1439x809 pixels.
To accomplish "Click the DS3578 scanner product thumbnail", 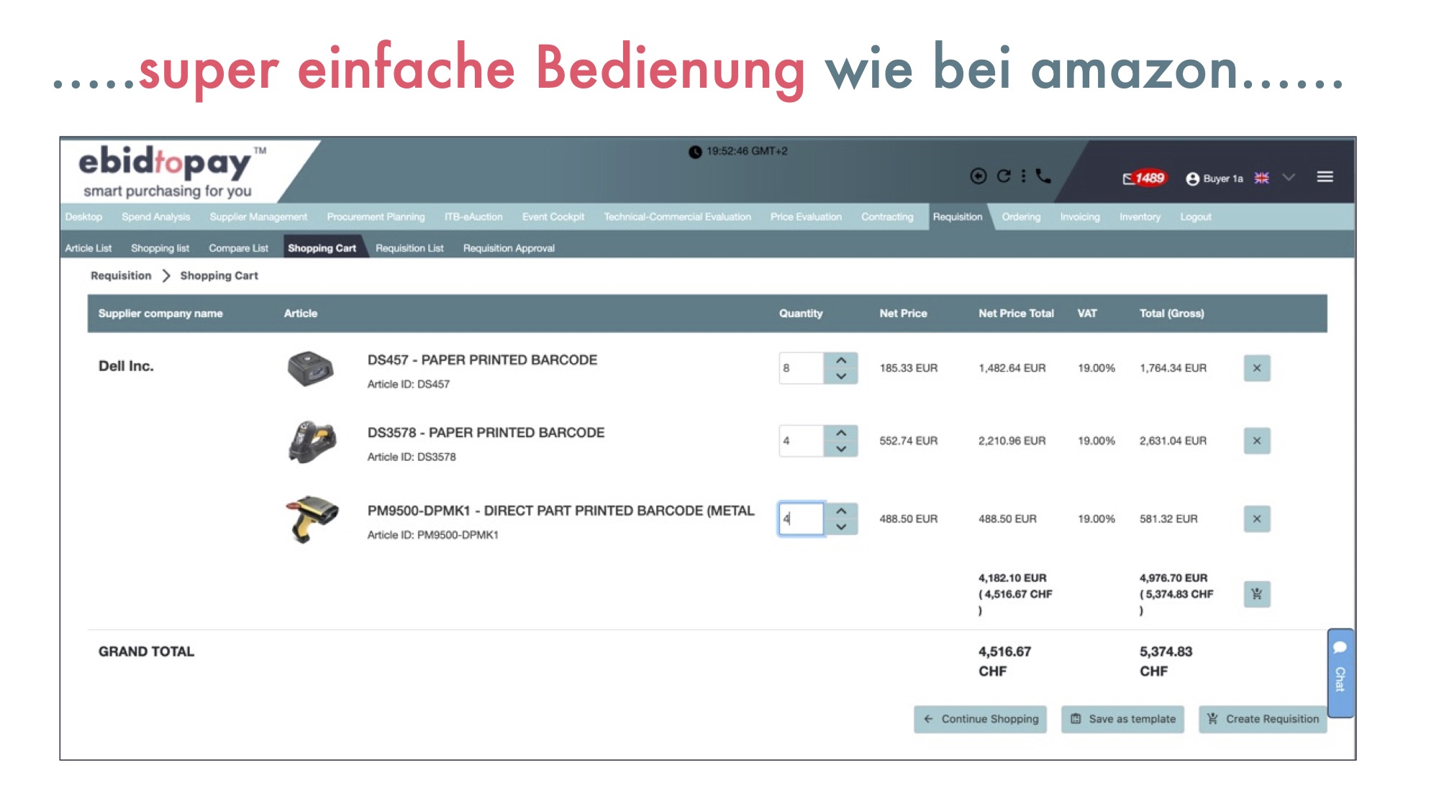I will click(312, 442).
